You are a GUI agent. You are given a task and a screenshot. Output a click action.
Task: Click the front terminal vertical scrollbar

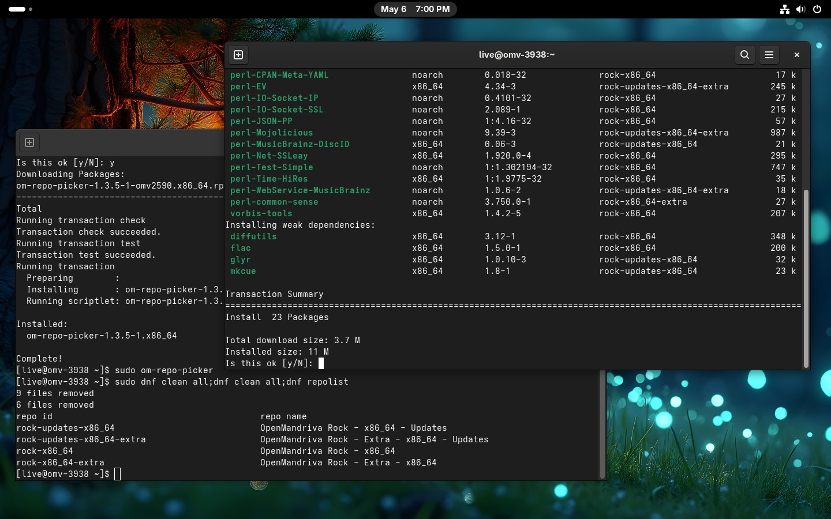pos(806,279)
